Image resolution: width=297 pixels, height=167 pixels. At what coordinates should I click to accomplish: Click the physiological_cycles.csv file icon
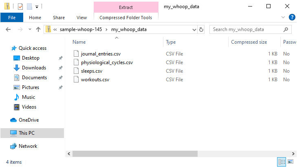76,62
